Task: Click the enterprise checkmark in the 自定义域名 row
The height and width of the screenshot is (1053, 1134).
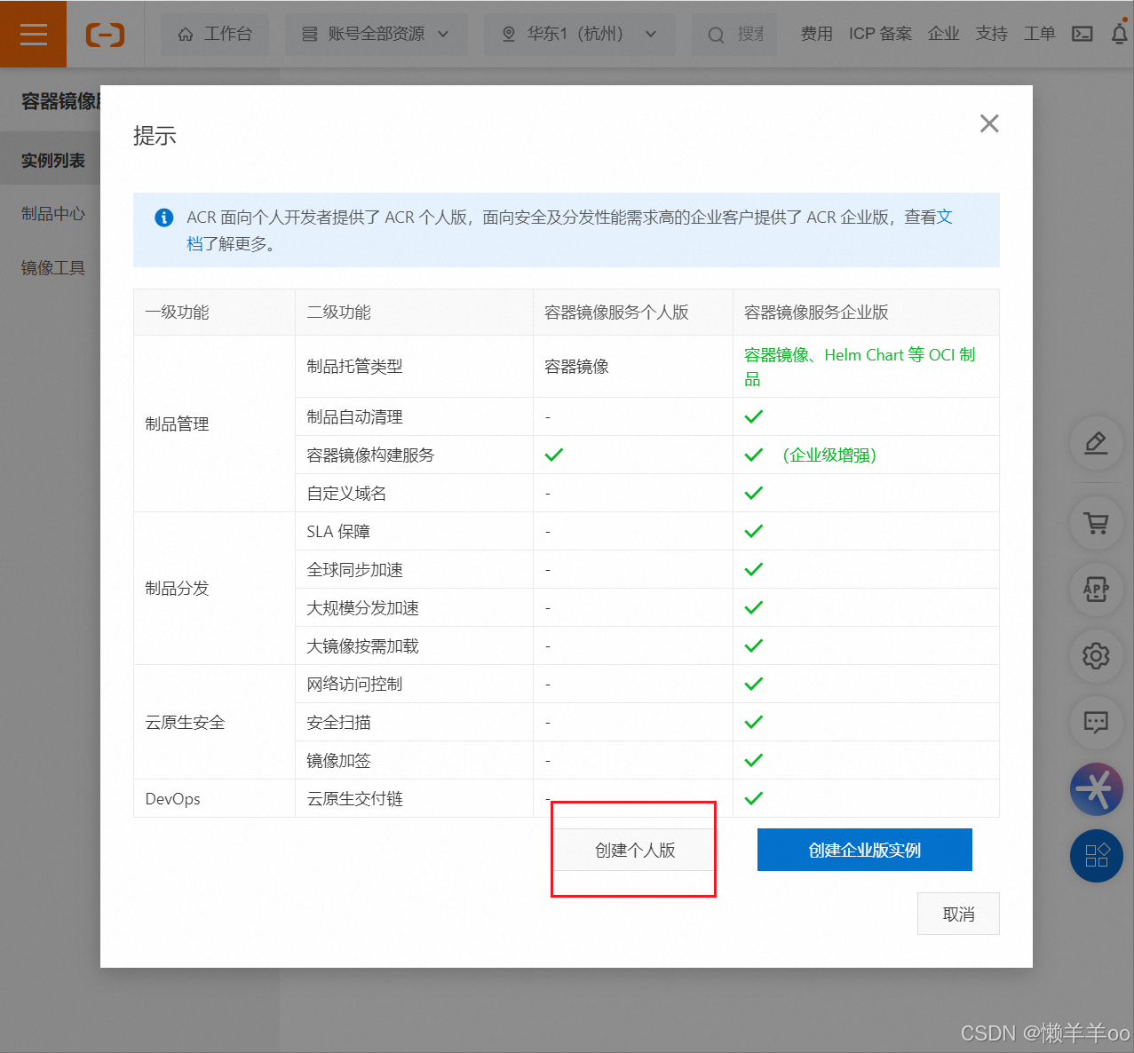Action: tap(754, 493)
